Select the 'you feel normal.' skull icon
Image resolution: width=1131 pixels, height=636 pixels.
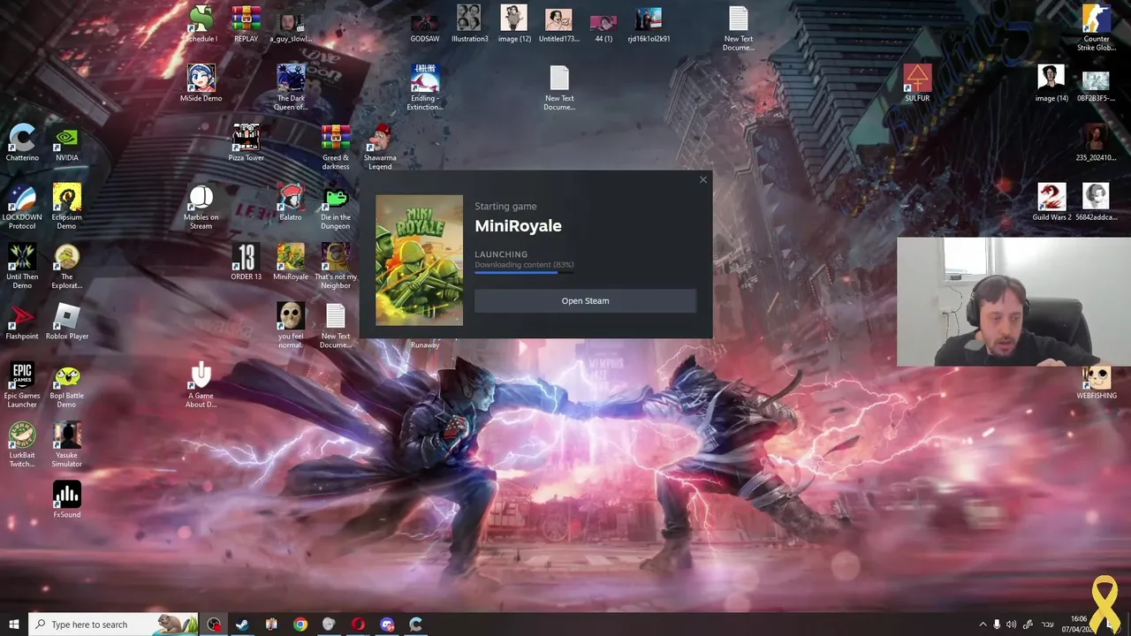(x=291, y=325)
